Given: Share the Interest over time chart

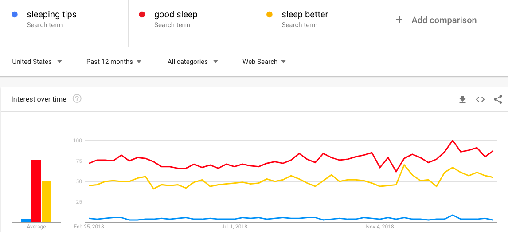Looking at the screenshot, I should (x=498, y=99).
